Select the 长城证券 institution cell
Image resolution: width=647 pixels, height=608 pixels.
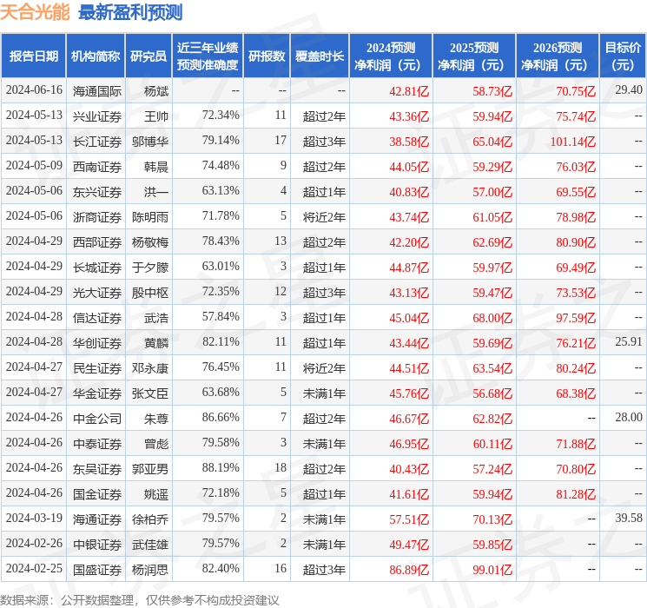(97, 267)
